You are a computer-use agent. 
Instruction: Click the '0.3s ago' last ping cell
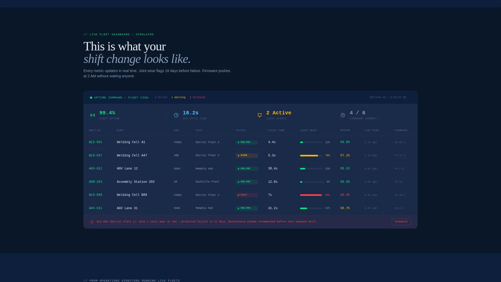click(x=371, y=208)
